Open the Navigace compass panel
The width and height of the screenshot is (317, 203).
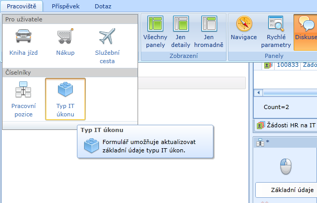tap(244, 29)
